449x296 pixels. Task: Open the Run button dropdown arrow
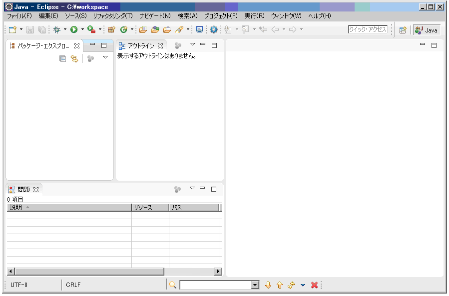point(82,30)
